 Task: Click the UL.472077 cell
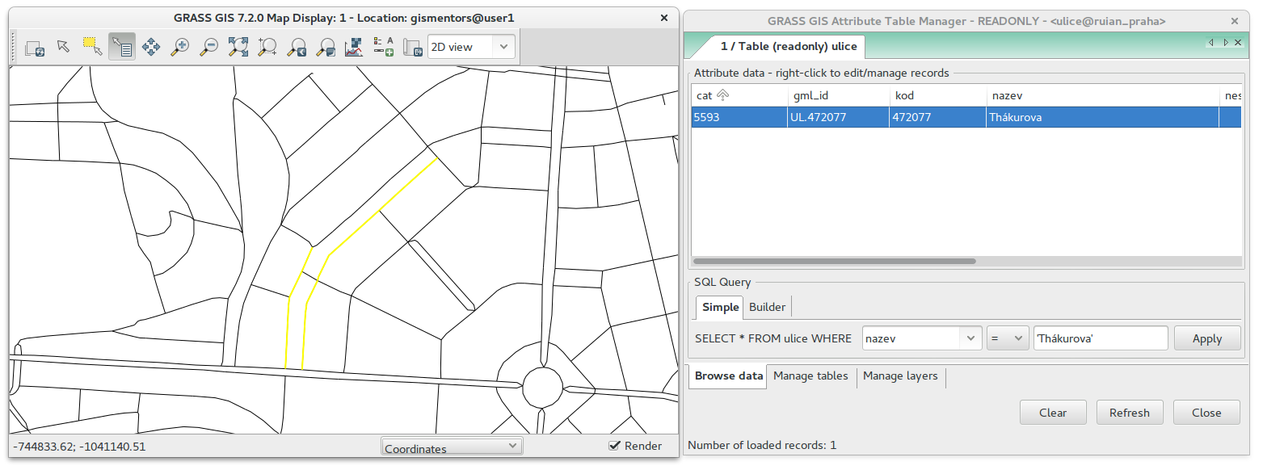click(838, 117)
